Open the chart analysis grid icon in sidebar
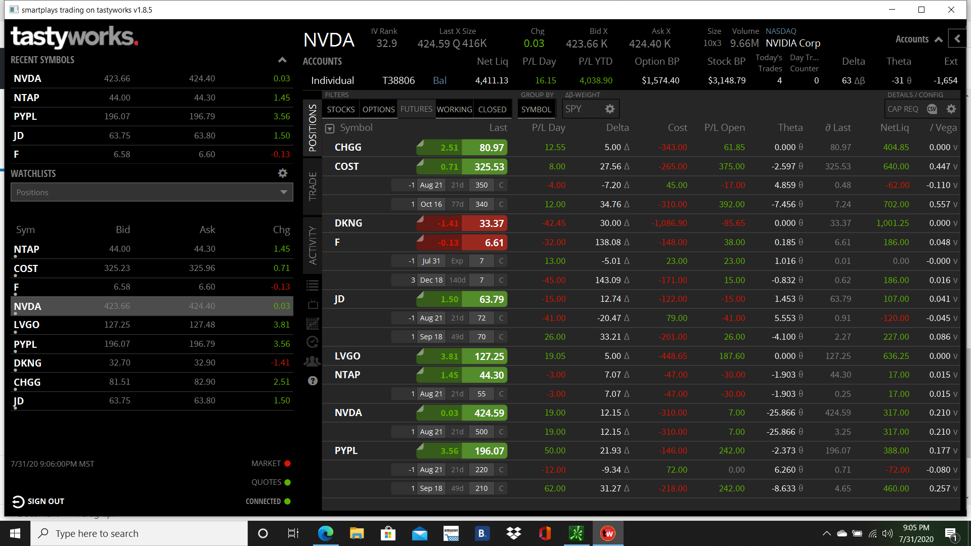This screenshot has width=971, height=546. (x=312, y=323)
